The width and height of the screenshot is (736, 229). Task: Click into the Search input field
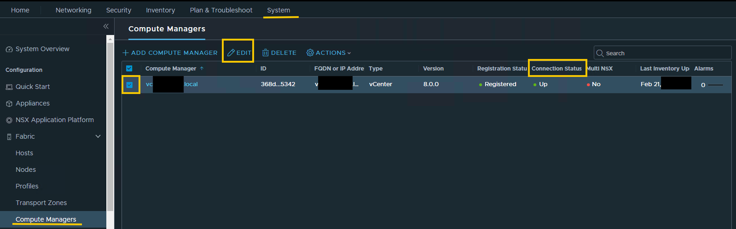click(663, 53)
